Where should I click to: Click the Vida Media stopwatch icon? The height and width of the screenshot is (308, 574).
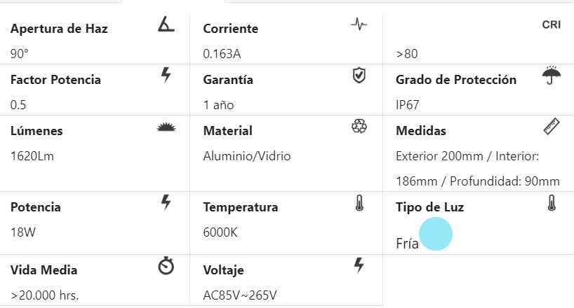tap(166, 266)
